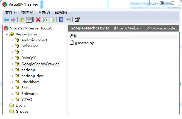
Task: Expand the AndroidProject repository node
Action: click(x=12, y=40)
